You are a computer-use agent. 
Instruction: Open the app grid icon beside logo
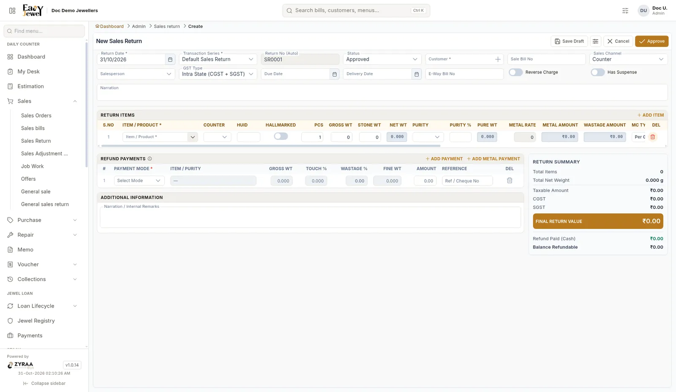12,11
